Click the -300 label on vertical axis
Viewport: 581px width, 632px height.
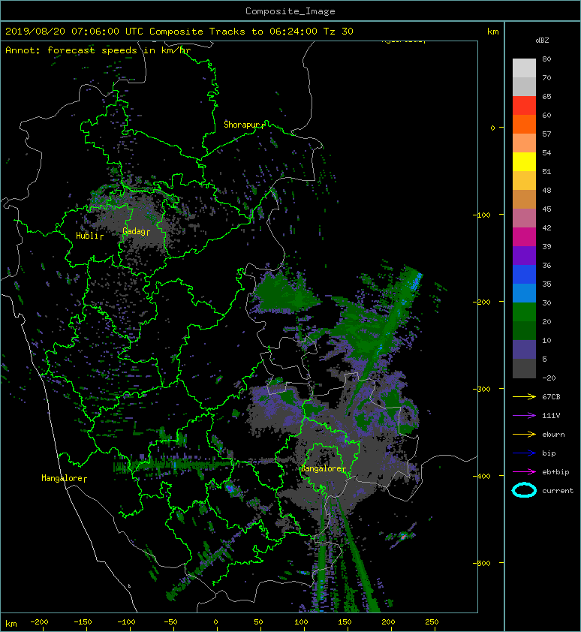point(481,389)
